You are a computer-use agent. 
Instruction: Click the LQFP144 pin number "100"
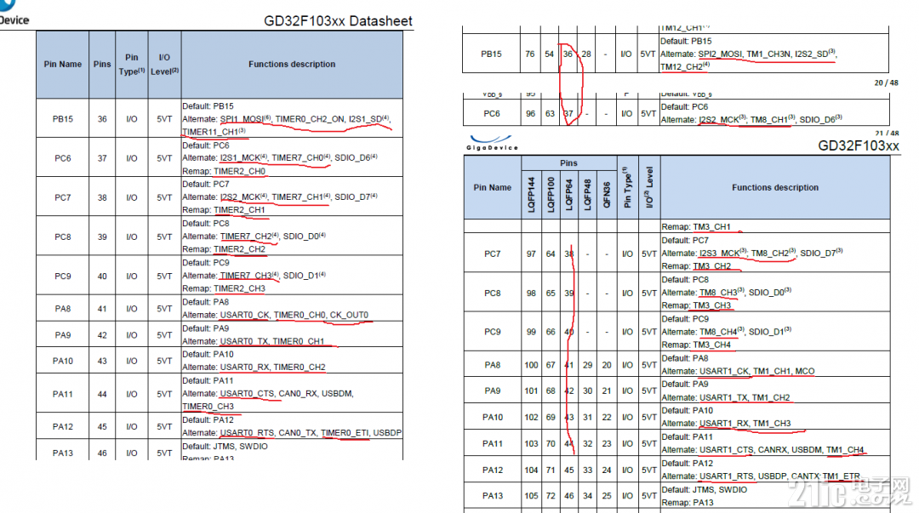pos(531,365)
